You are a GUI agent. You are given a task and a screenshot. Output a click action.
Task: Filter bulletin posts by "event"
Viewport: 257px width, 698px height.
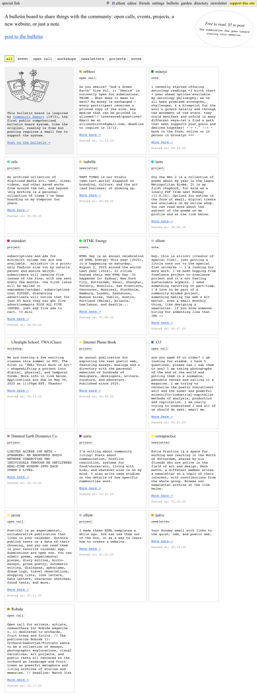(x=23, y=59)
